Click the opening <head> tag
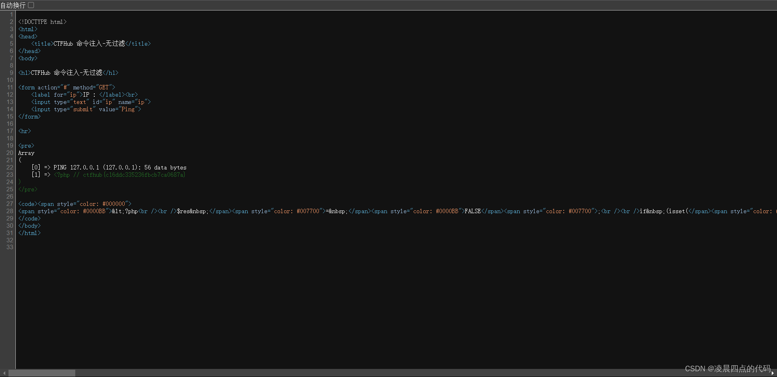This screenshot has width=777, height=377. [x=28, y=36]
